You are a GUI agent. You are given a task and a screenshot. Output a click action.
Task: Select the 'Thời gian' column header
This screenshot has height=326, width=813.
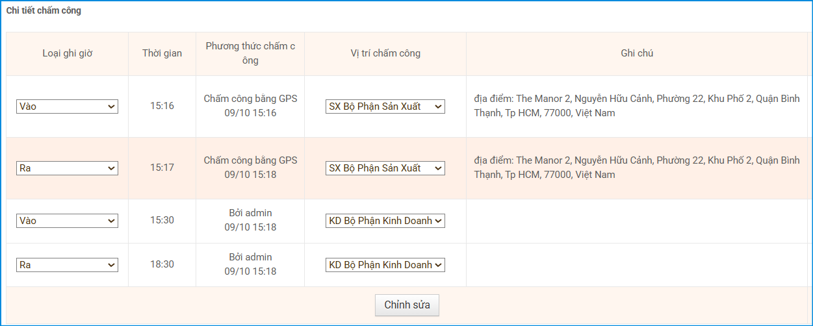click(x=162, y=53)
